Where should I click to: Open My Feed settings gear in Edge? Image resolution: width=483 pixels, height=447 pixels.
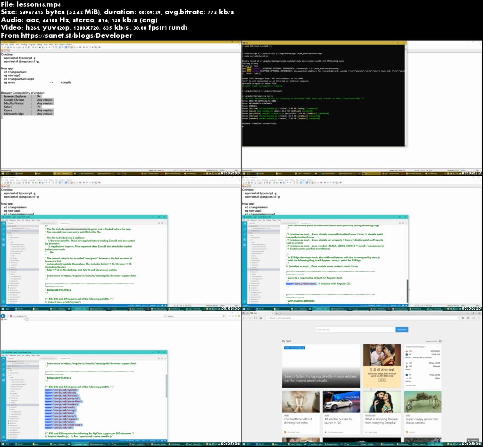coord(440,341)
